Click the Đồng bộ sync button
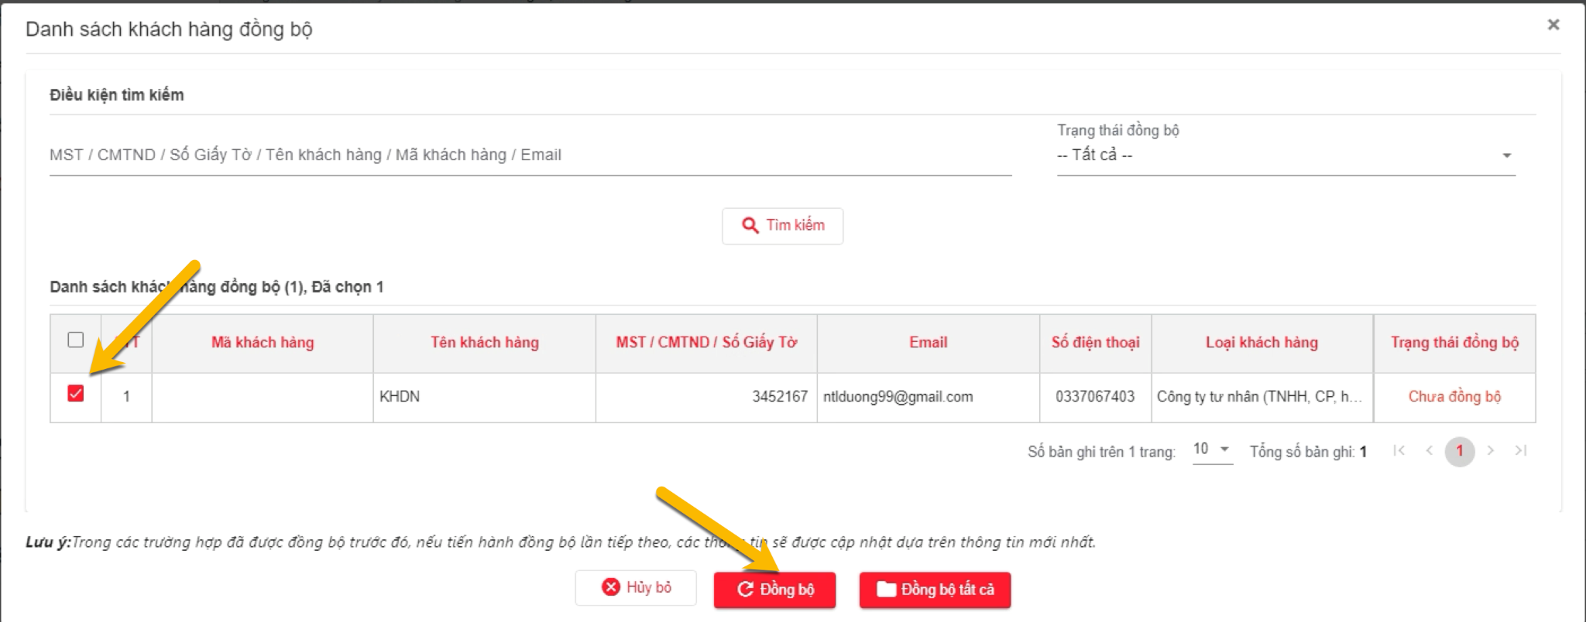 774,590
